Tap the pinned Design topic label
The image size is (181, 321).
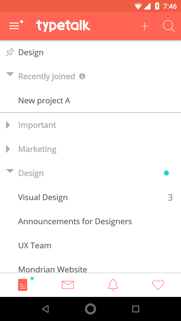(31, 52)
